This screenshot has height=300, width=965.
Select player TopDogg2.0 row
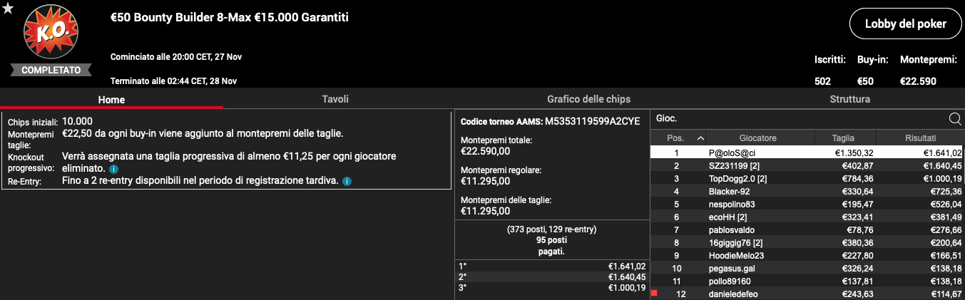tap(807, 178)
